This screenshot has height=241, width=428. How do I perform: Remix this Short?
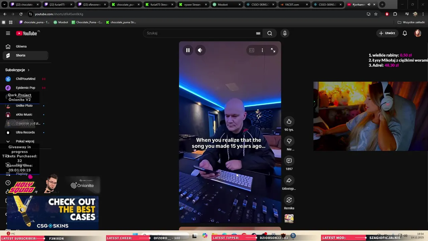[x=289, y=200]
